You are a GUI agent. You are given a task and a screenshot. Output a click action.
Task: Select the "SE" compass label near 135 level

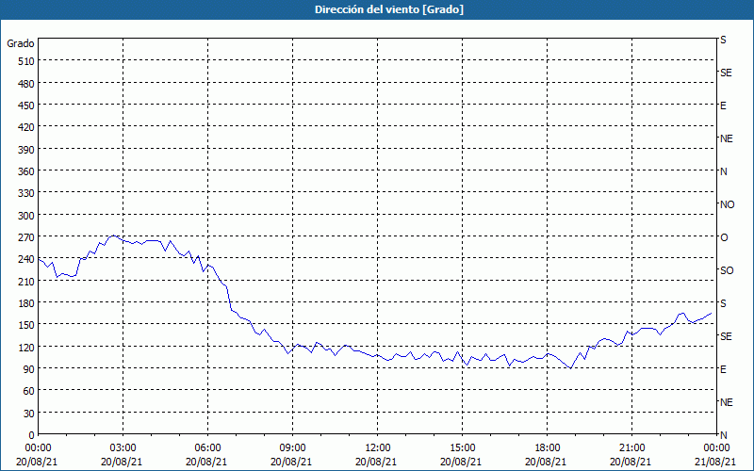(x=726, y=336)
